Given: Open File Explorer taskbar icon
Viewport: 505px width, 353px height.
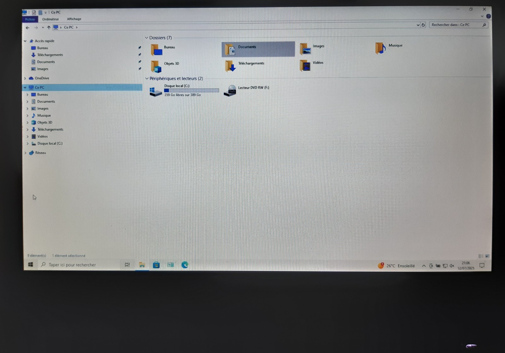Looking at the screenshot, I should [x=142, y=265].
